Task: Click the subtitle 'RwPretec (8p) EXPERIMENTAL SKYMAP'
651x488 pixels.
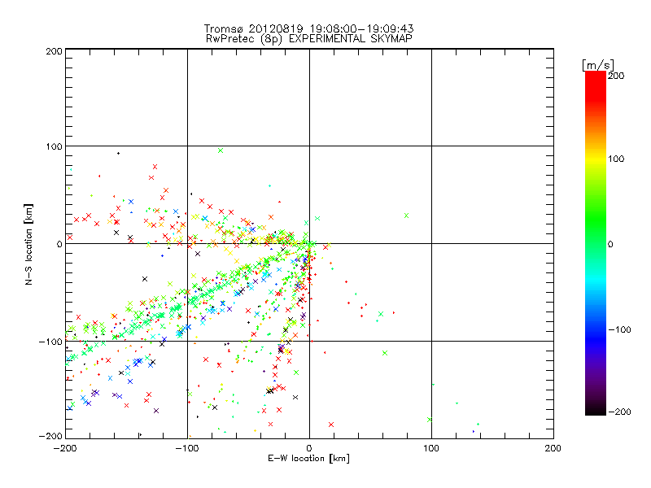Action: 309,38
